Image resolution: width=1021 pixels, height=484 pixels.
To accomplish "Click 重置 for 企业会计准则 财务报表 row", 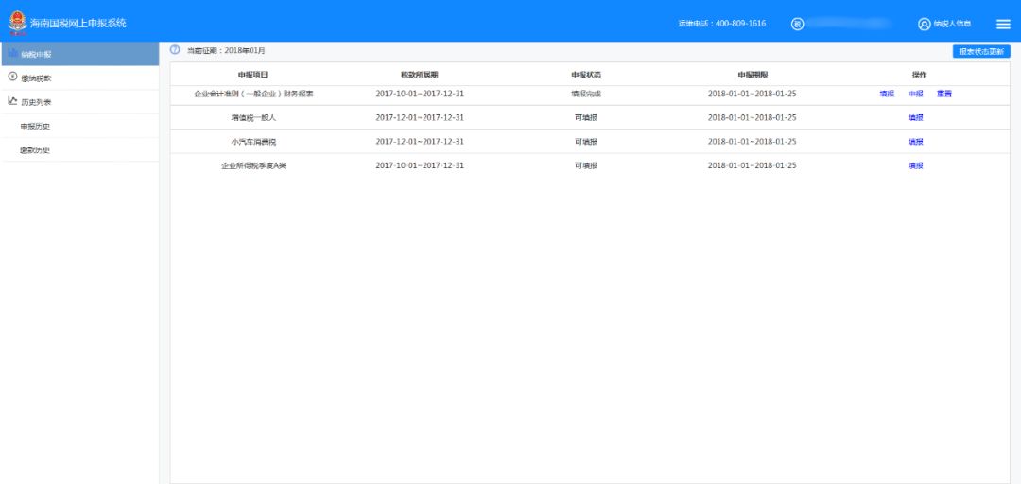I will tap(944, 94).
